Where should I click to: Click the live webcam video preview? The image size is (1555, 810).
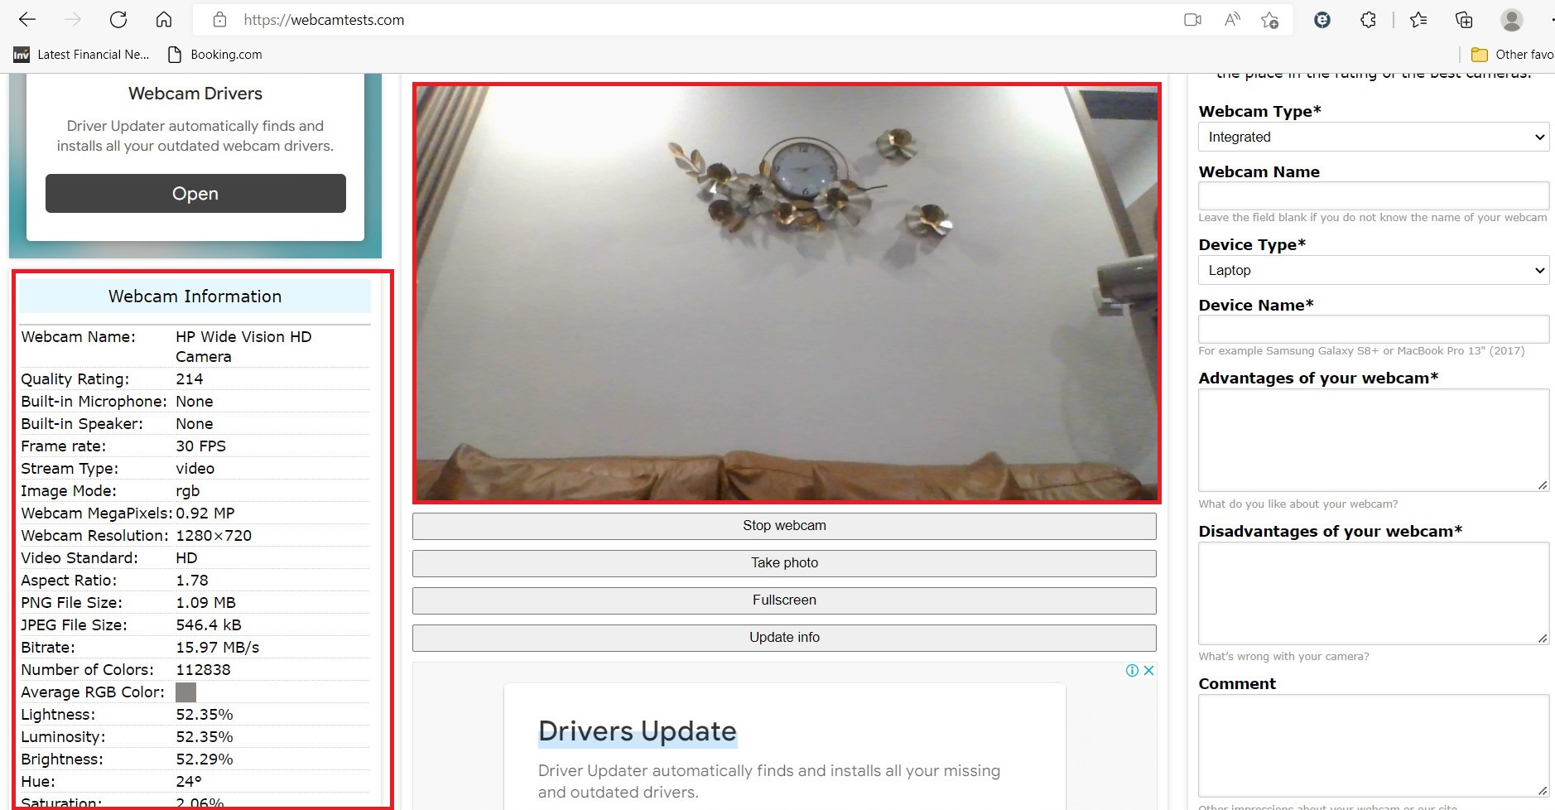click(787, 293)
